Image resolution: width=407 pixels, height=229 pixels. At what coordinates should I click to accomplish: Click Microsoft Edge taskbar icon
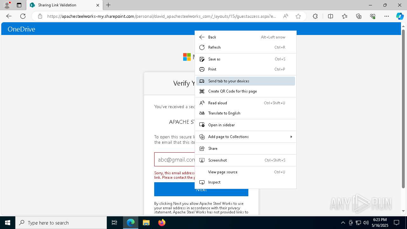point(131,223)
